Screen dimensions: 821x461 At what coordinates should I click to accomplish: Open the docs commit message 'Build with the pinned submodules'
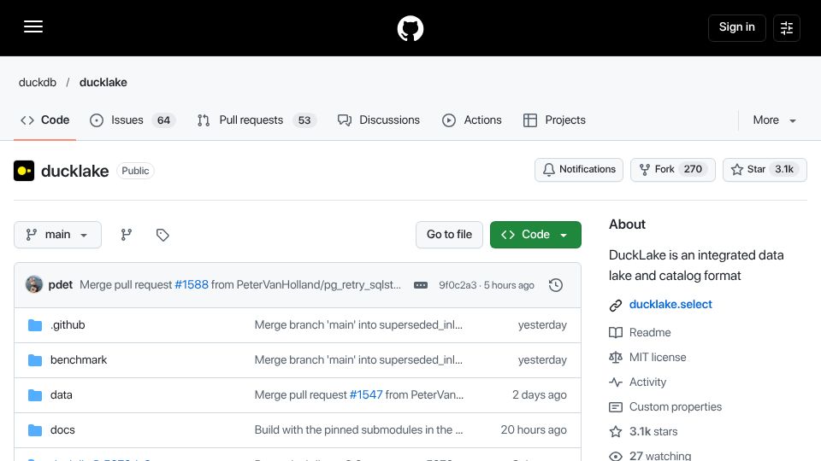(x=358, y=430)
